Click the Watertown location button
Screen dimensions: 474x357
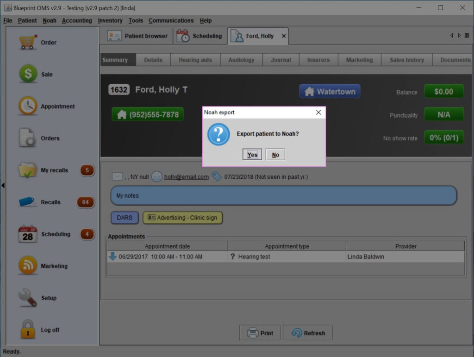330,91
